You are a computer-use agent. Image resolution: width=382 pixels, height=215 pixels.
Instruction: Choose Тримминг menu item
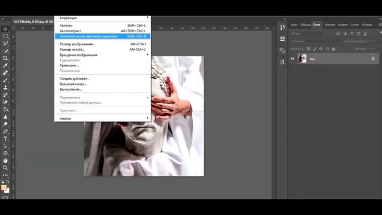[x=103, y=66]
